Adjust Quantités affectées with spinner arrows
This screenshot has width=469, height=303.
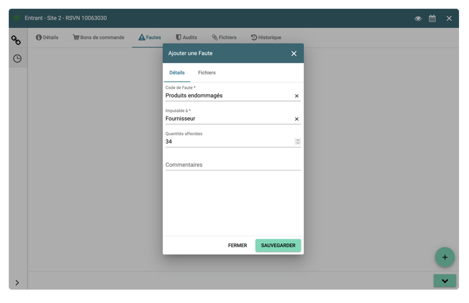click(x=297, y=142)
